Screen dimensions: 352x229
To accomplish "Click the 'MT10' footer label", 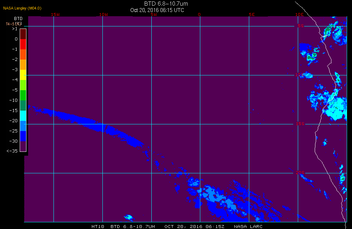I will pyautogui.click(x=98, y=227).
